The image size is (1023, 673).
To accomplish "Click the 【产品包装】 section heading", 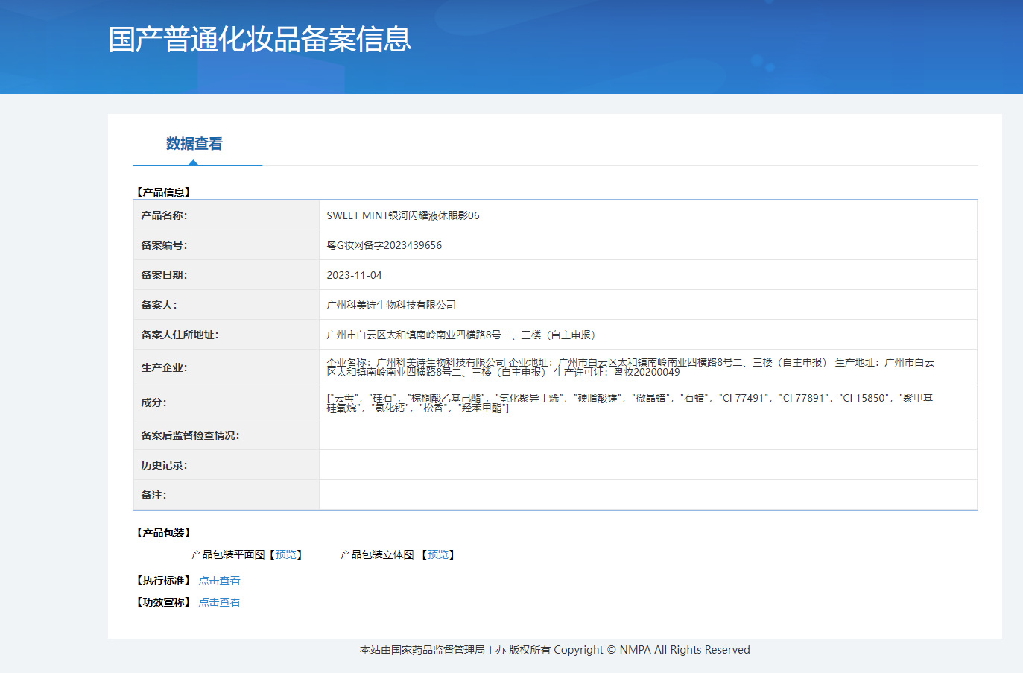I will 163,533.
